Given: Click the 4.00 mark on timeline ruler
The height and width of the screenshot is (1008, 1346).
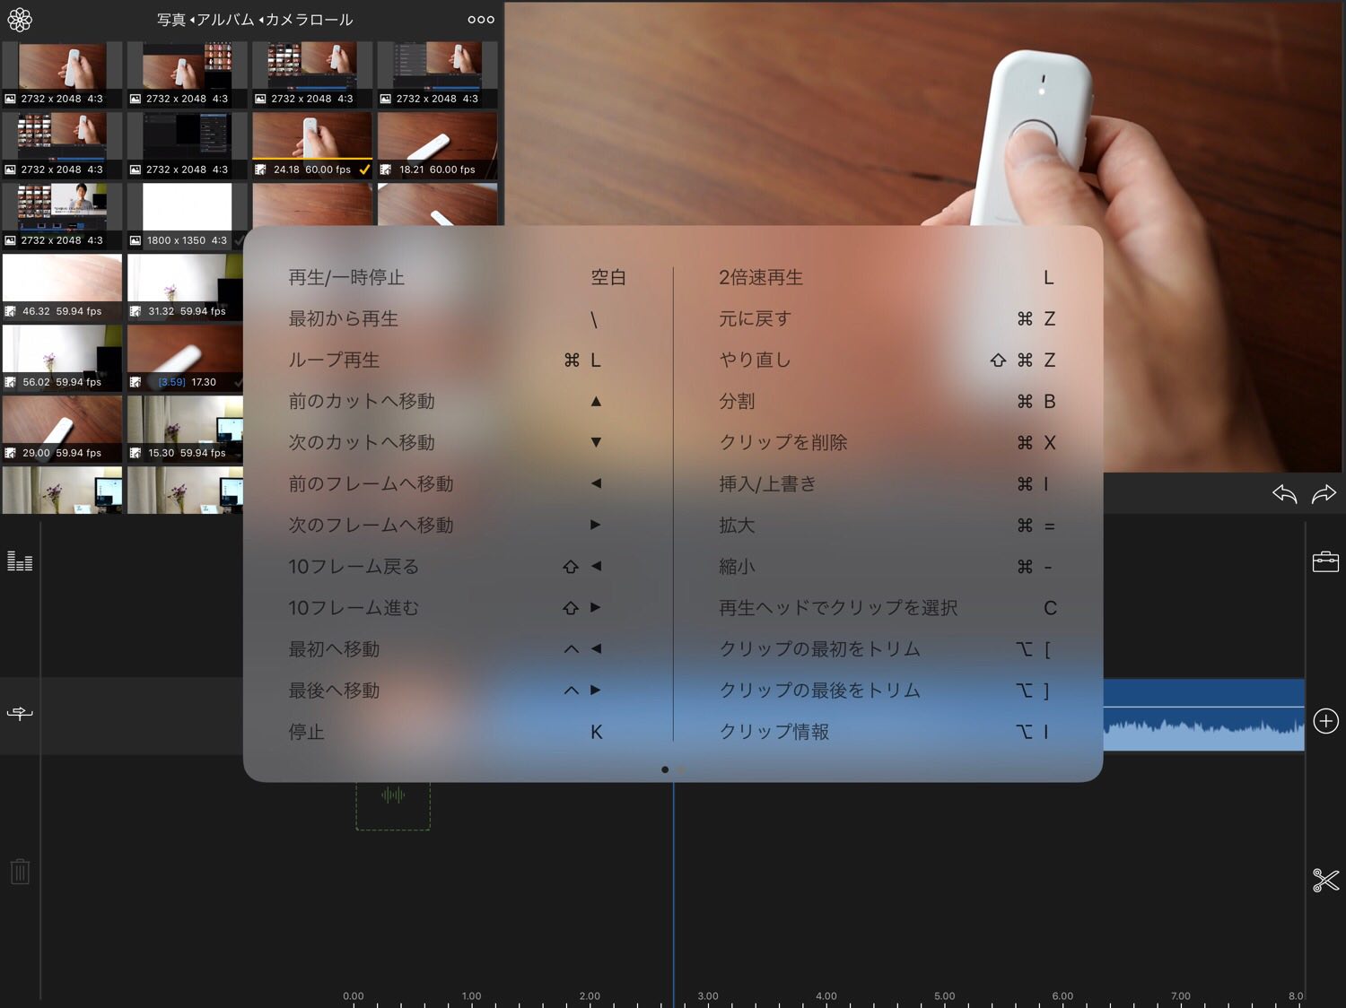Looking at the screenshot, I should click(826, 995).
